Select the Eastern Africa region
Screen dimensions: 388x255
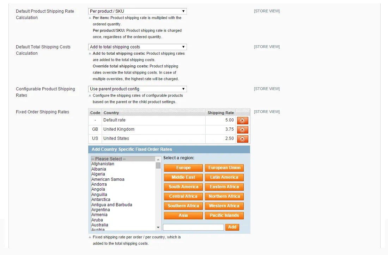[224, 187]
